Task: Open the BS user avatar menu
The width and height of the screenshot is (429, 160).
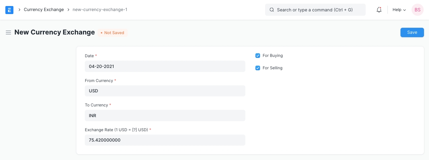Action: pyautogui.click(x=417, y=10)
